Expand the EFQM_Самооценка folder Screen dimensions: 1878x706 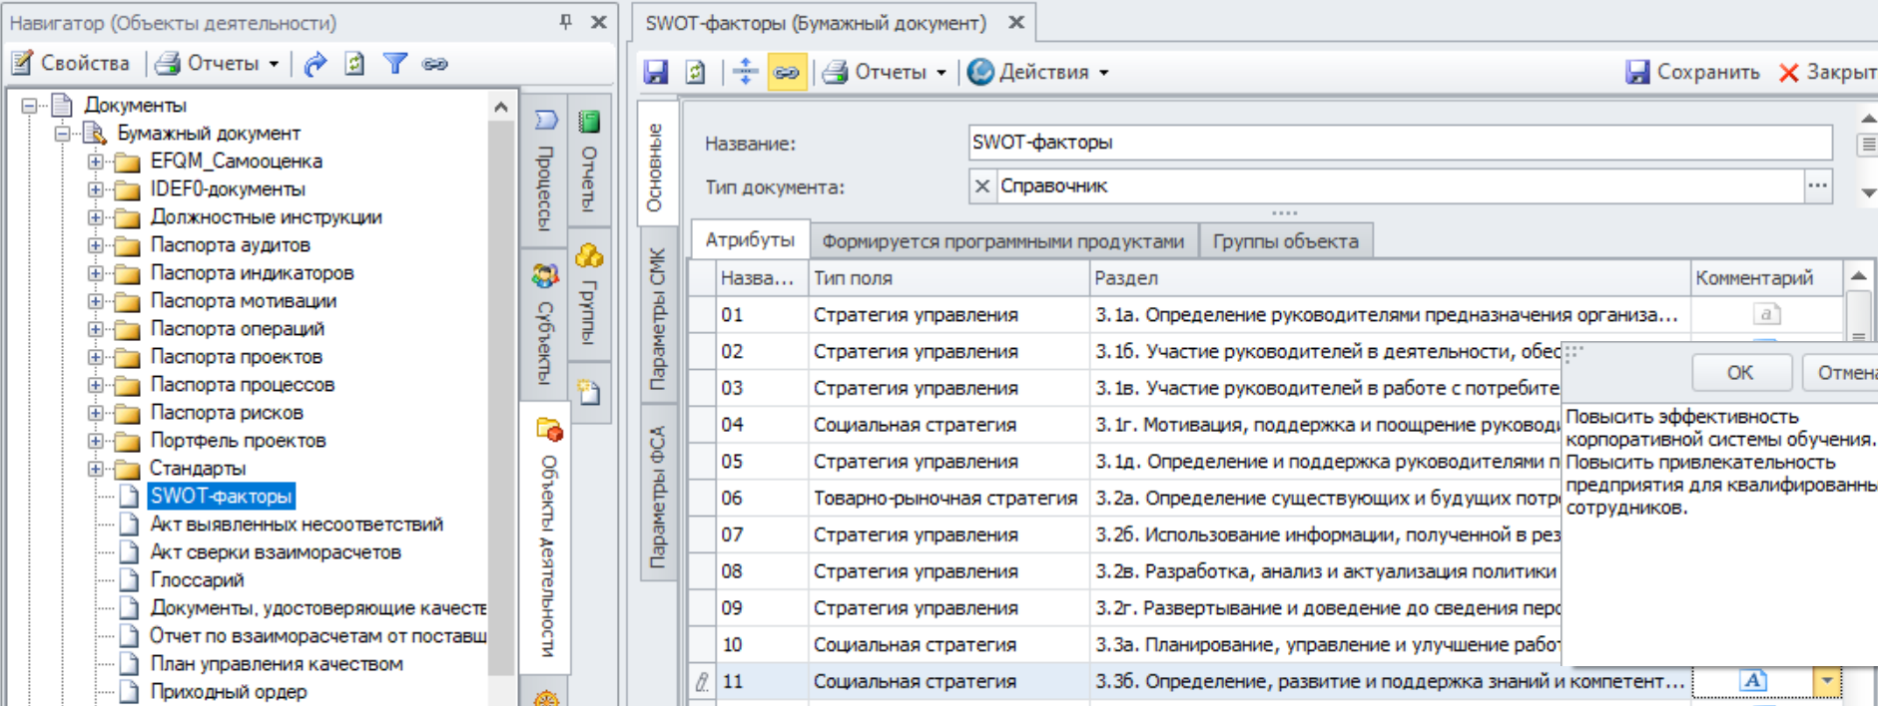click(95, 162)
